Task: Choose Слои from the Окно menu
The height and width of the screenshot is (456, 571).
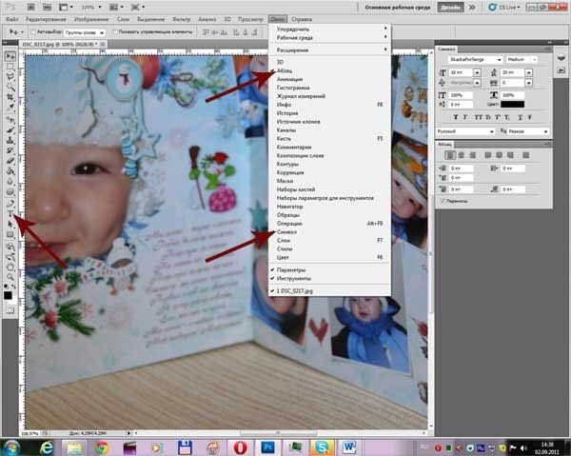Action: [329, 241]
